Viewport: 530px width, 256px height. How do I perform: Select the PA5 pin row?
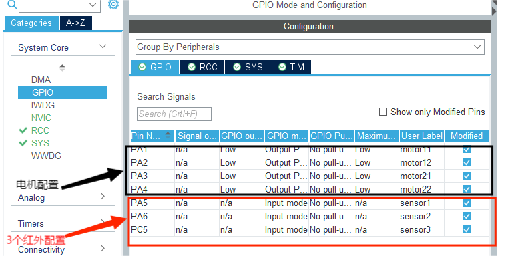pyautogui.click(x=309, y=203)
